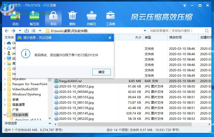
Task: Sort by the 类型 column header
Action: pyautogui.click(x=155, y=37)
